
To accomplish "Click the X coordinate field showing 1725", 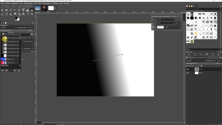I will (x=165, y=19).
